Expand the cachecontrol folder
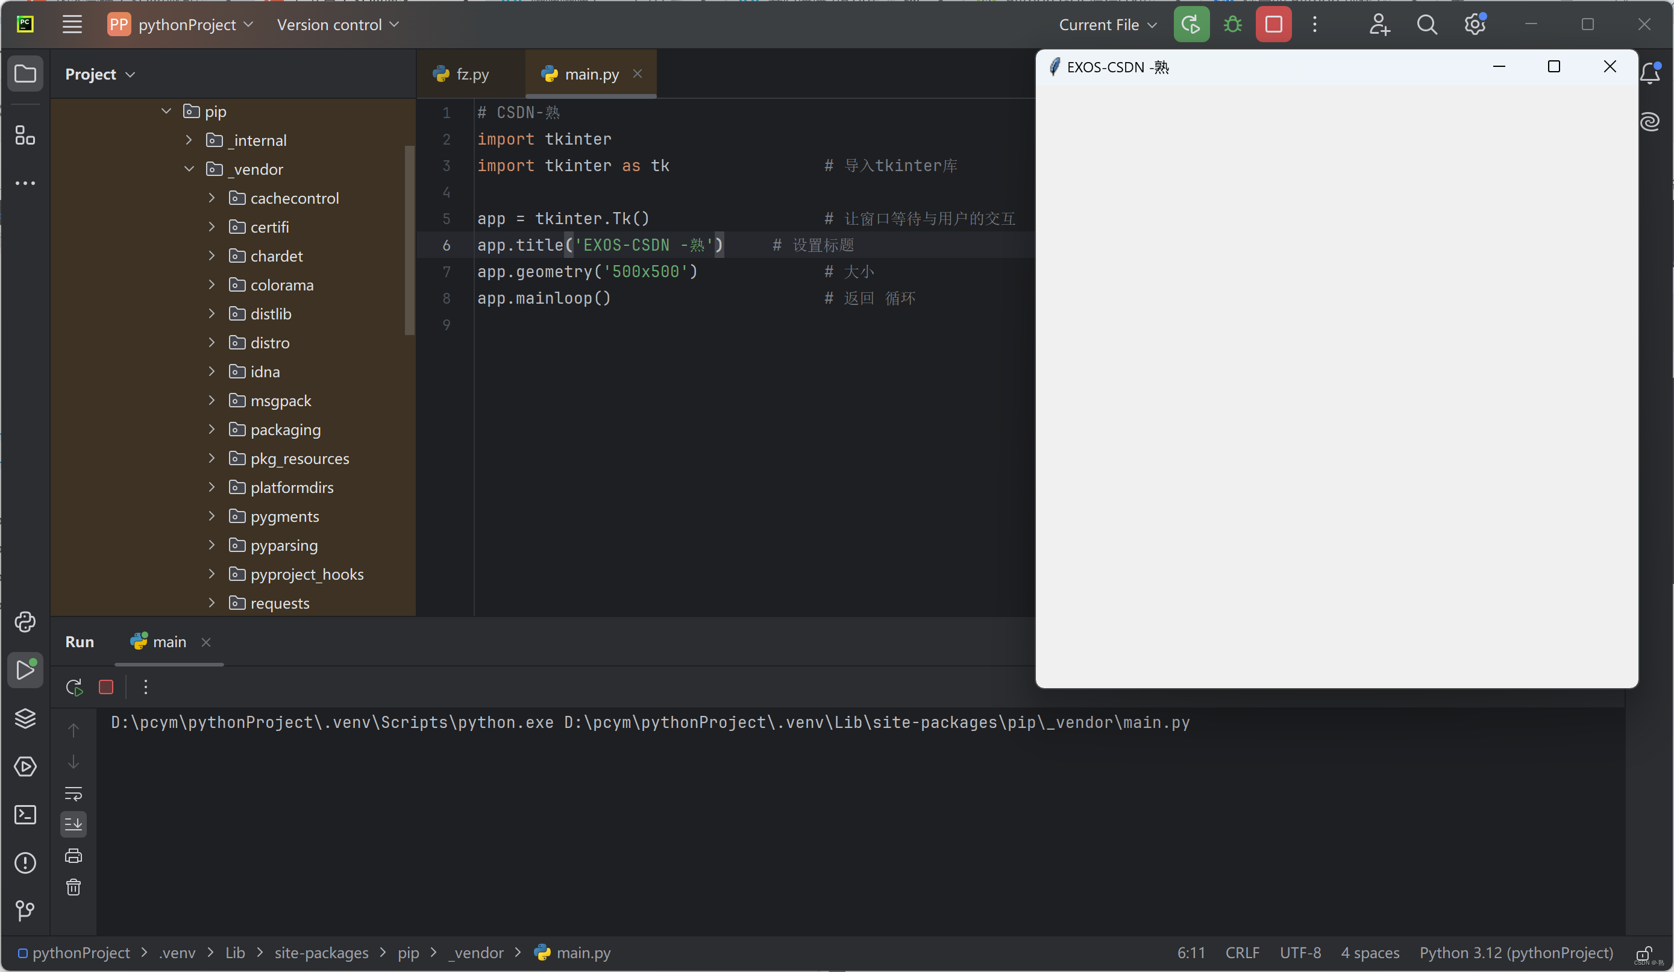Screen dimensions: 1674x972 coord(212,198)
